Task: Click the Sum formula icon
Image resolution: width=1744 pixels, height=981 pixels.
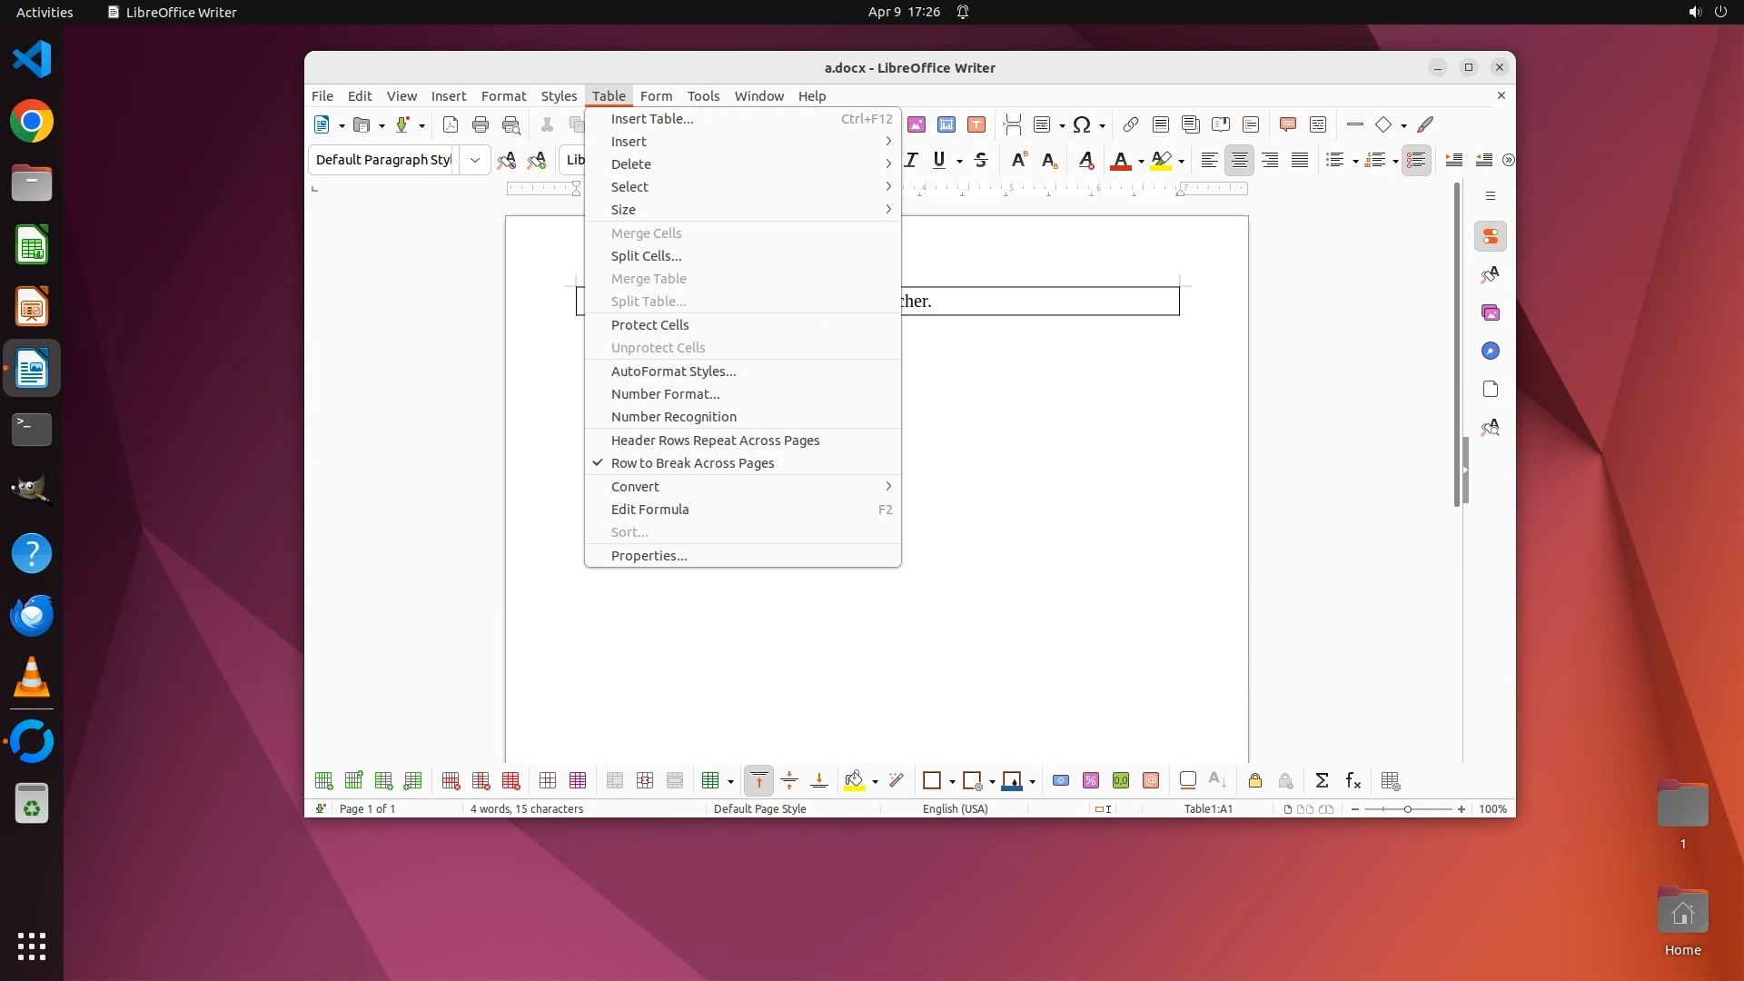Action: pyautogui.click(x=1322, y=780)
